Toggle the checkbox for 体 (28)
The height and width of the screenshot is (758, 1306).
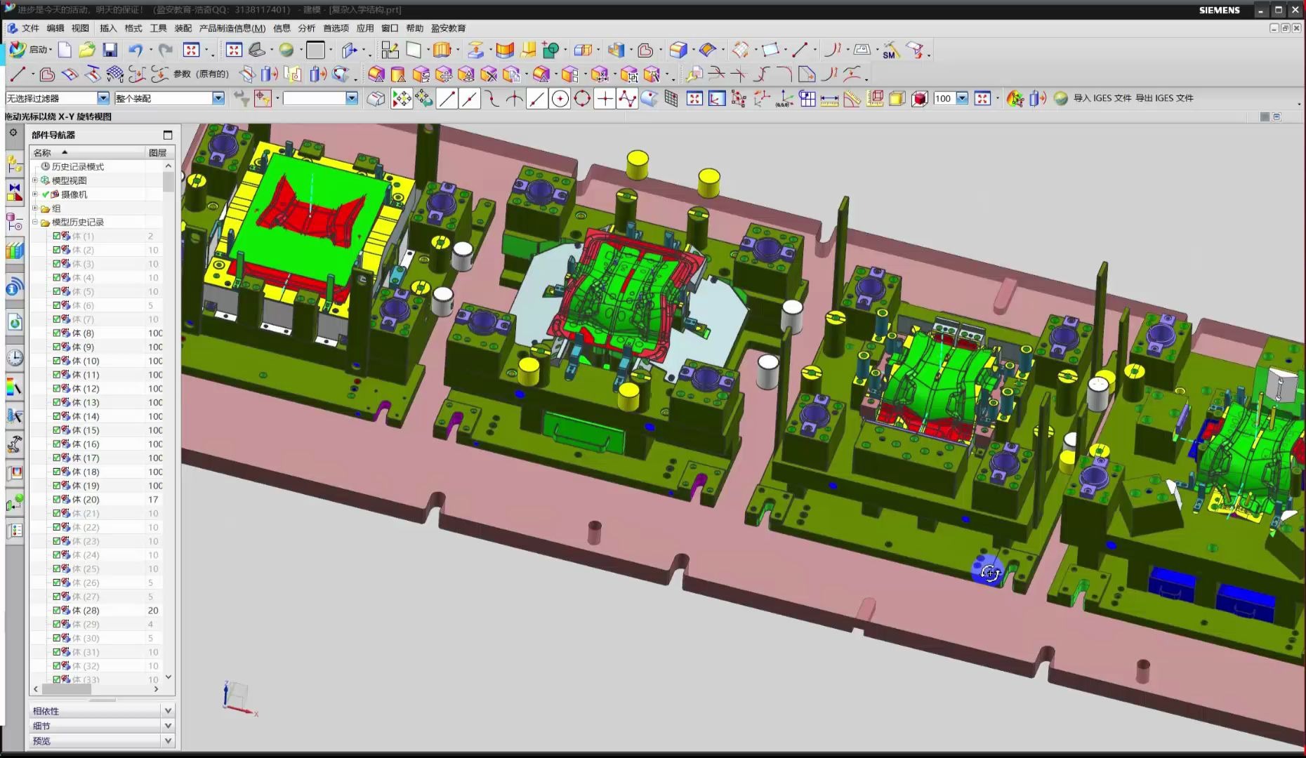pos(57,611)
